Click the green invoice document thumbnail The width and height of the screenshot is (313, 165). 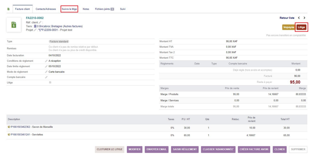[14, 25]
